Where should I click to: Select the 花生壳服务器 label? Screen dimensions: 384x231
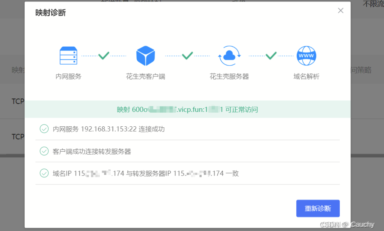coord(229,76)
